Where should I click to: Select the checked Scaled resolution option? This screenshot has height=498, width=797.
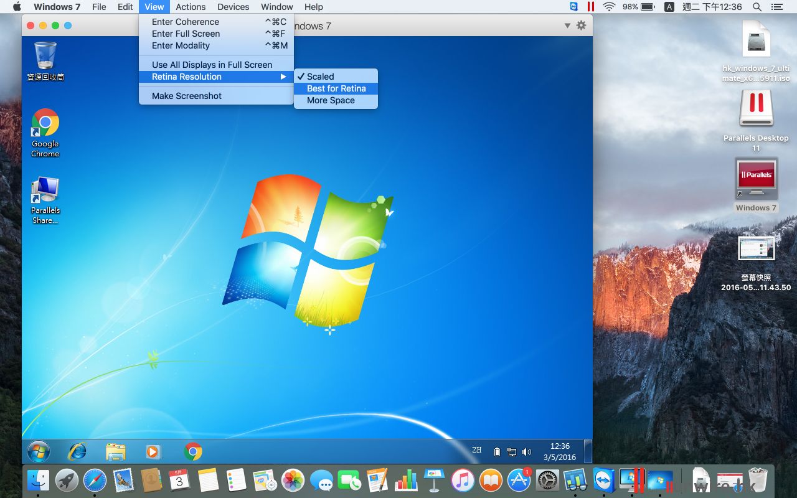[x=320, y=77]
